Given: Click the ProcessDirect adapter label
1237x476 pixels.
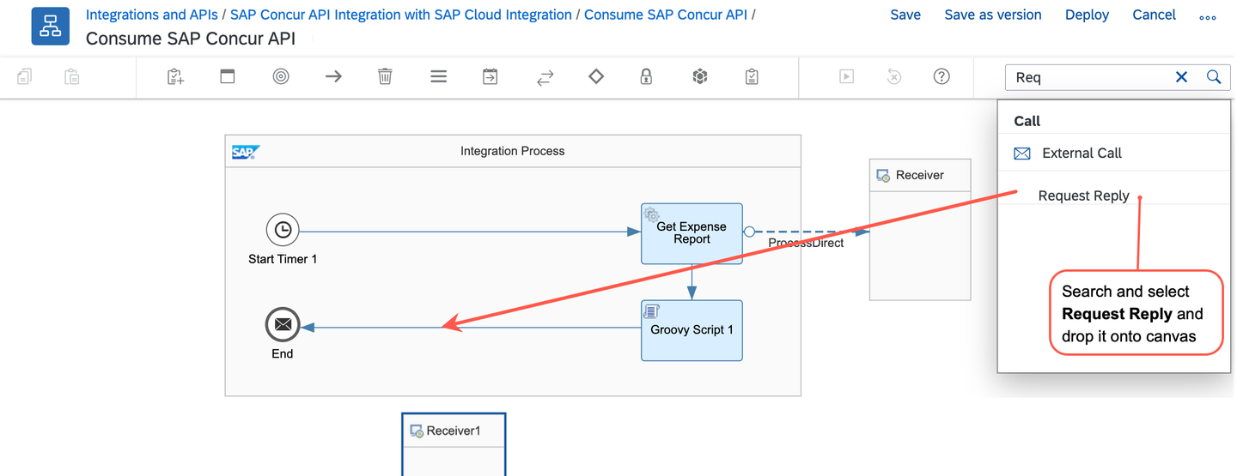Looking at the screenshot, I should click(806, 243).
